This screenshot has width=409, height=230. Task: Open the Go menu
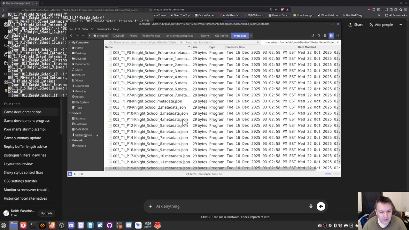(x=92, y=29)
